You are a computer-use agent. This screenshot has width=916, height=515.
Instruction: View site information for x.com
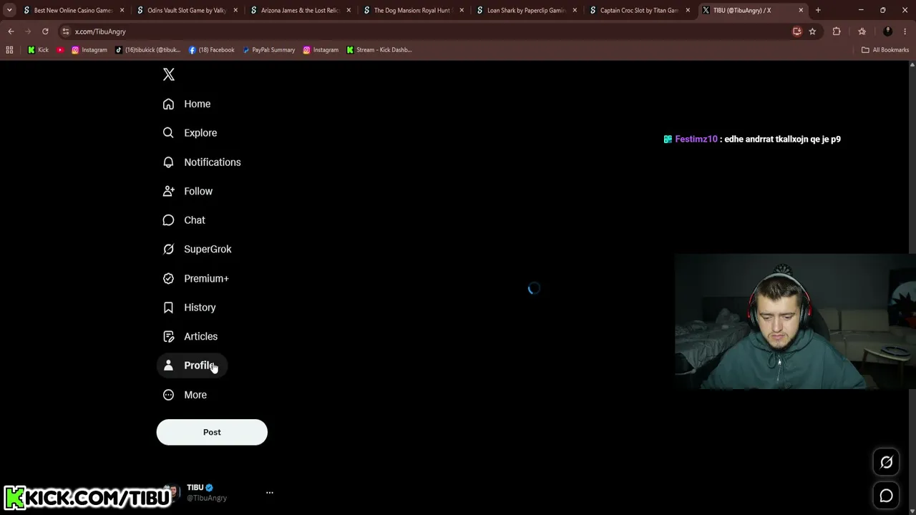point(66,31)
